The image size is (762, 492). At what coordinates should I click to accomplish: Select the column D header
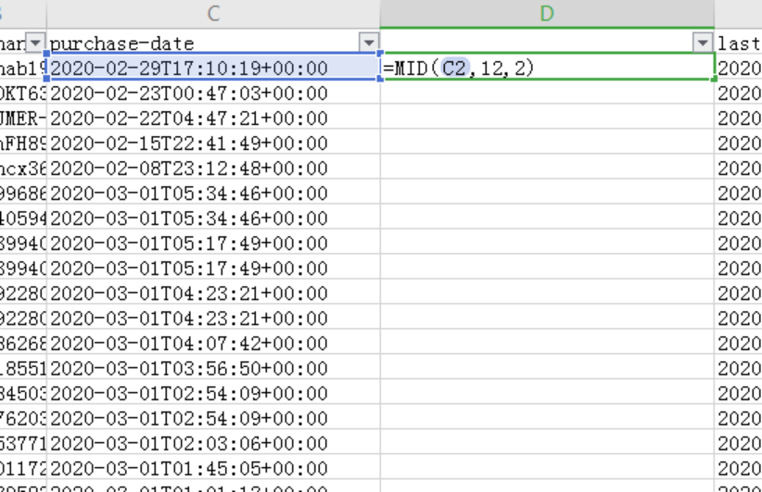pyautogui.click(x=547, y=13)
